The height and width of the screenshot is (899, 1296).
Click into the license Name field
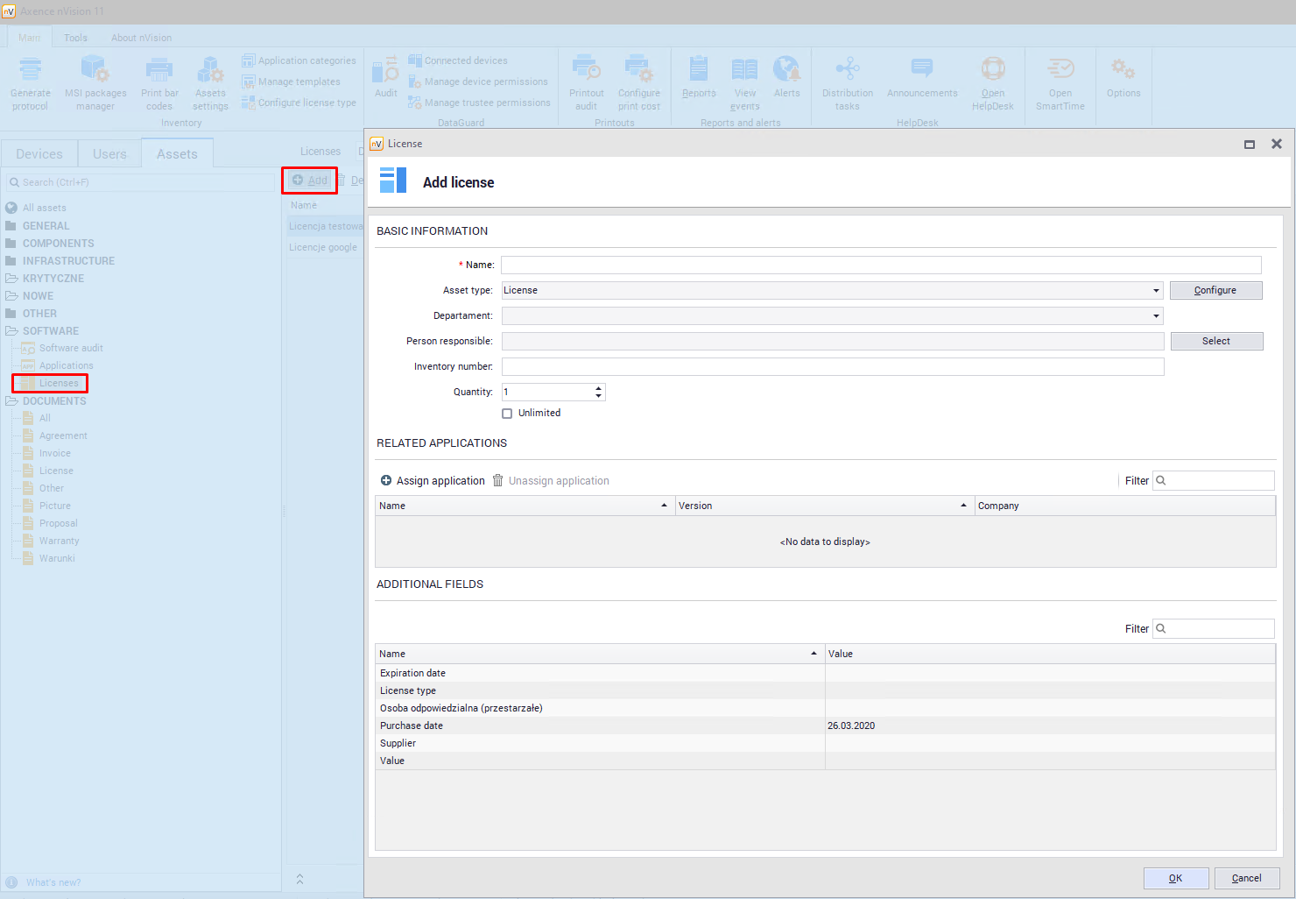tap(880, 265)
